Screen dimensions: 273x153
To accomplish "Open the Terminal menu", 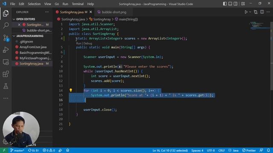I will (x=78, y=4).
